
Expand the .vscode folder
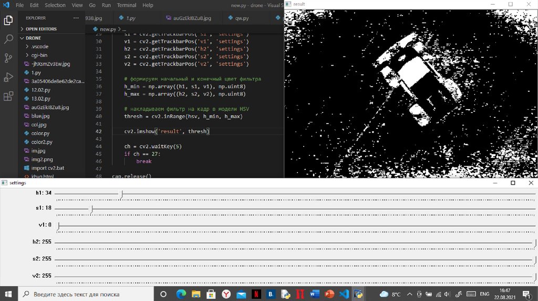tap(39, 46)
